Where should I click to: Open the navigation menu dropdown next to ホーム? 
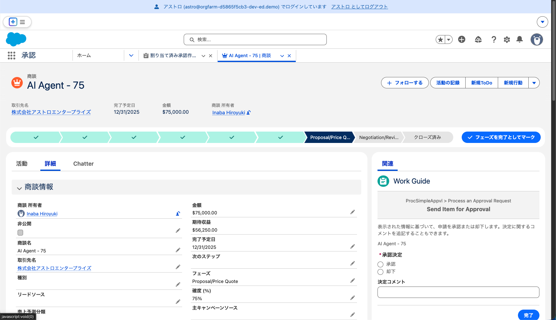pos(131,56)
